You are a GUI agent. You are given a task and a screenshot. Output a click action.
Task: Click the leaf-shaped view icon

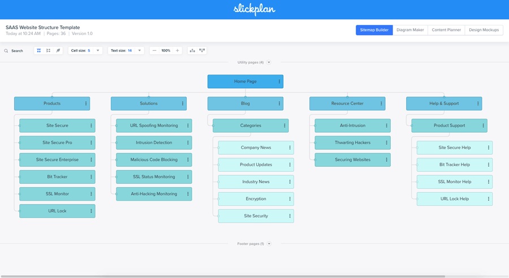coord(58,51)
